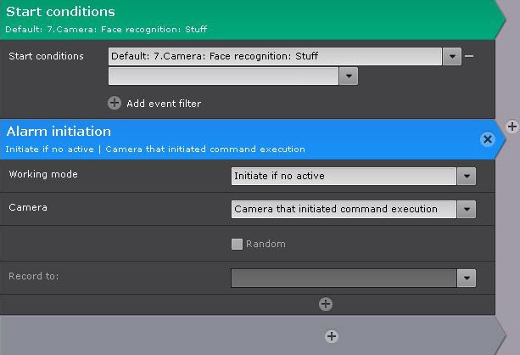Click the 'Initiate if no active' field

(344, 176)
